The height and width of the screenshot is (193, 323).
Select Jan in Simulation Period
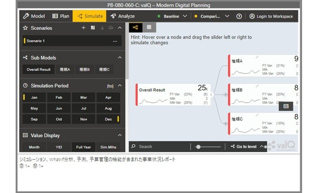point(34,98)
